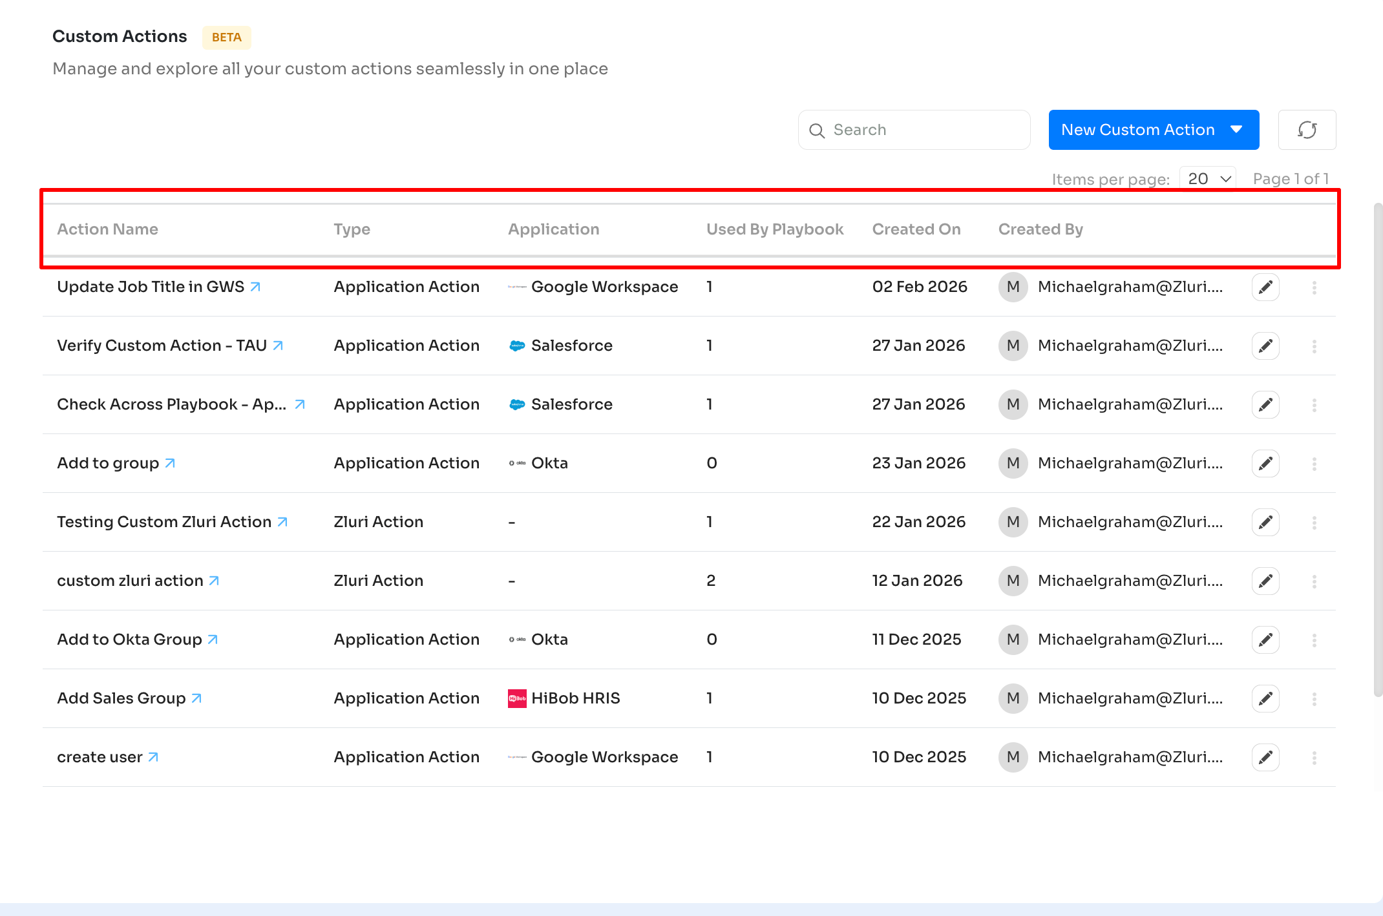The height and width of the screenshot is (916, 1383).
Task: Open three-dot menu for Verify Custom Action row
Action: [1314, 346]
